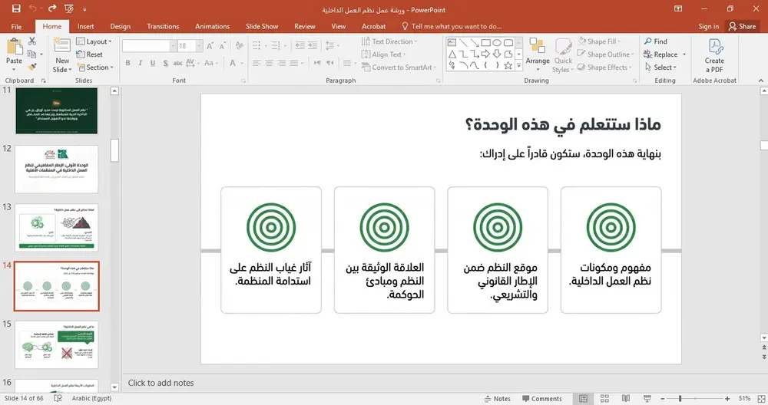Click the spell check icon in the status bar
The width and height of the screenshot is (768, 405).
coord(58,398)
